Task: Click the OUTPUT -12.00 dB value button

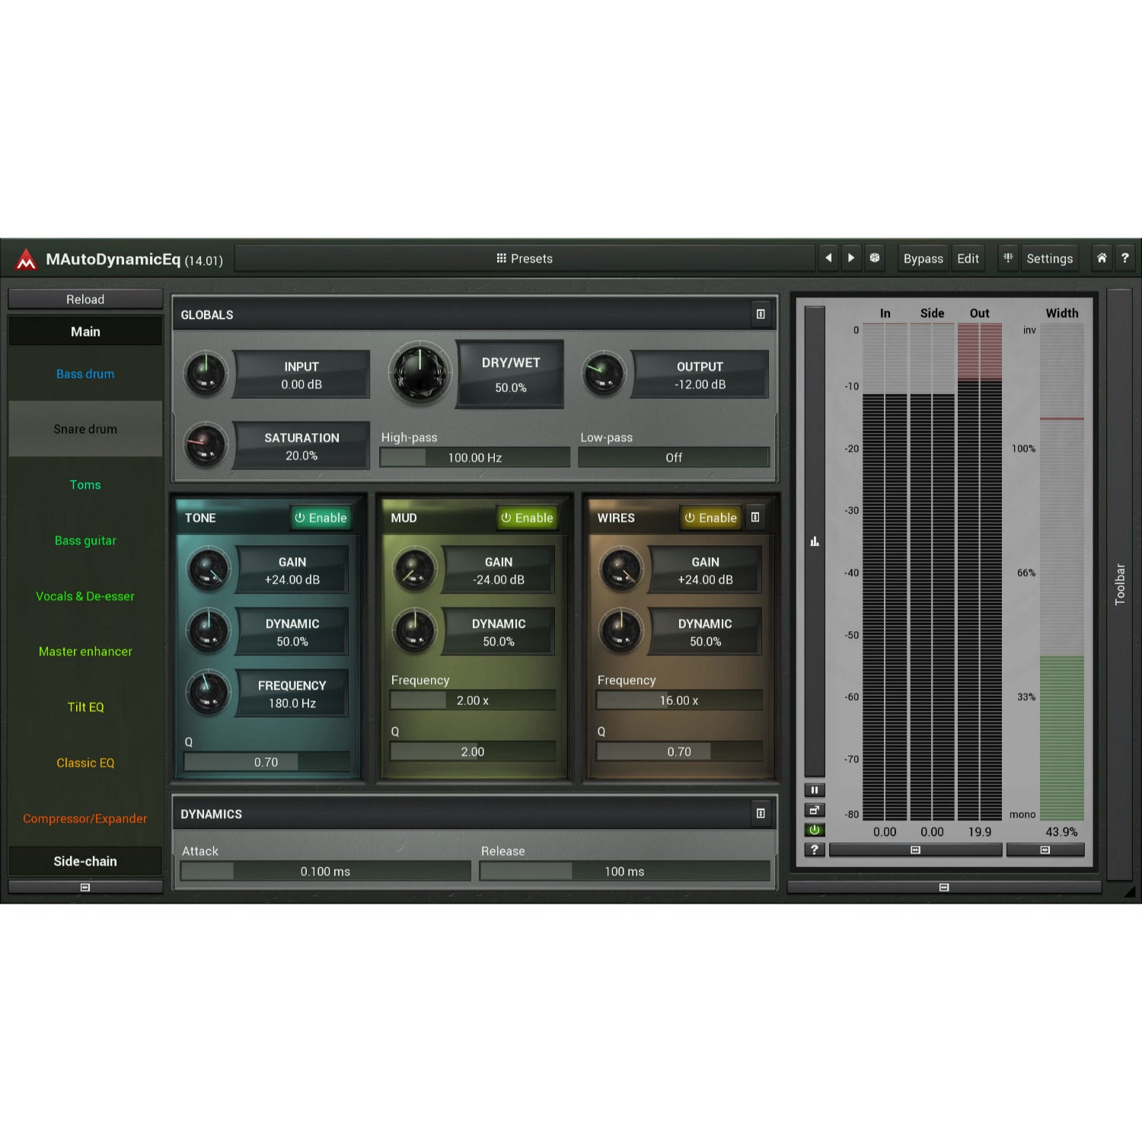Action: pyautogui.click(x=700, y=375)
